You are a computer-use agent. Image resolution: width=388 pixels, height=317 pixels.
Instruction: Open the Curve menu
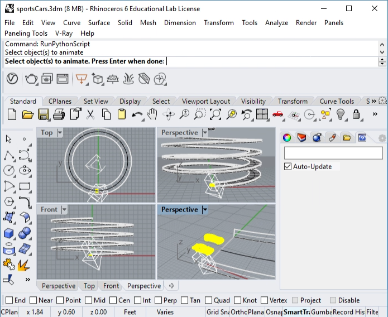tap(72, 23)
